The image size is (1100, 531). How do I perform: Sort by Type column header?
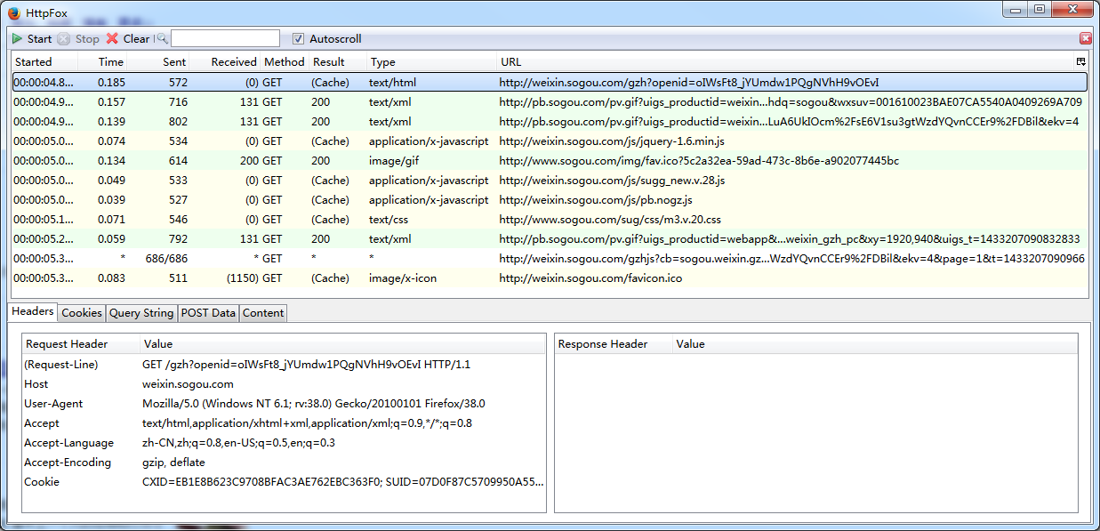click(x=431, y=62)
